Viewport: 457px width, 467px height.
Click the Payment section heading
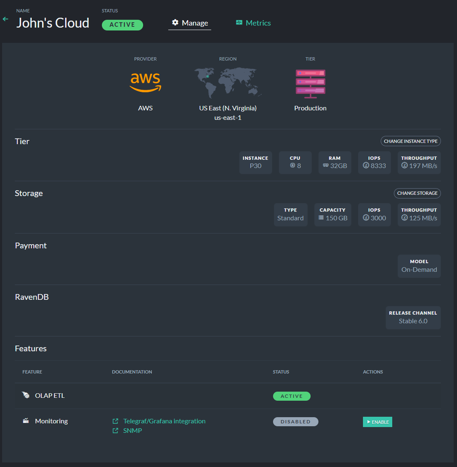click(x=31, y=245)
